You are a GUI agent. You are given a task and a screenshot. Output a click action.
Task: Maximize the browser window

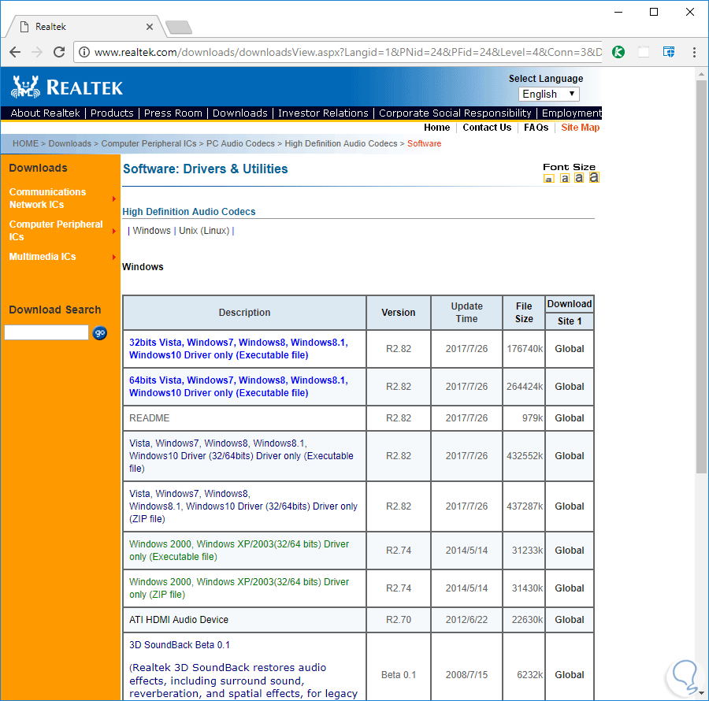click(x=654, y=12)
